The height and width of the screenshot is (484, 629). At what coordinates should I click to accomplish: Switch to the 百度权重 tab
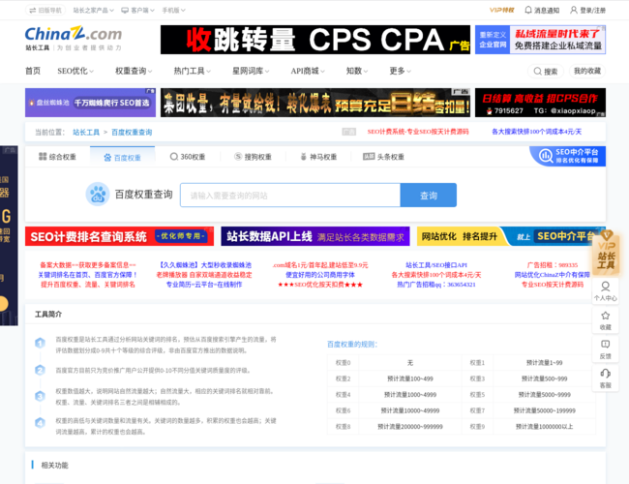pyautogui.click(x=122, y=158)
